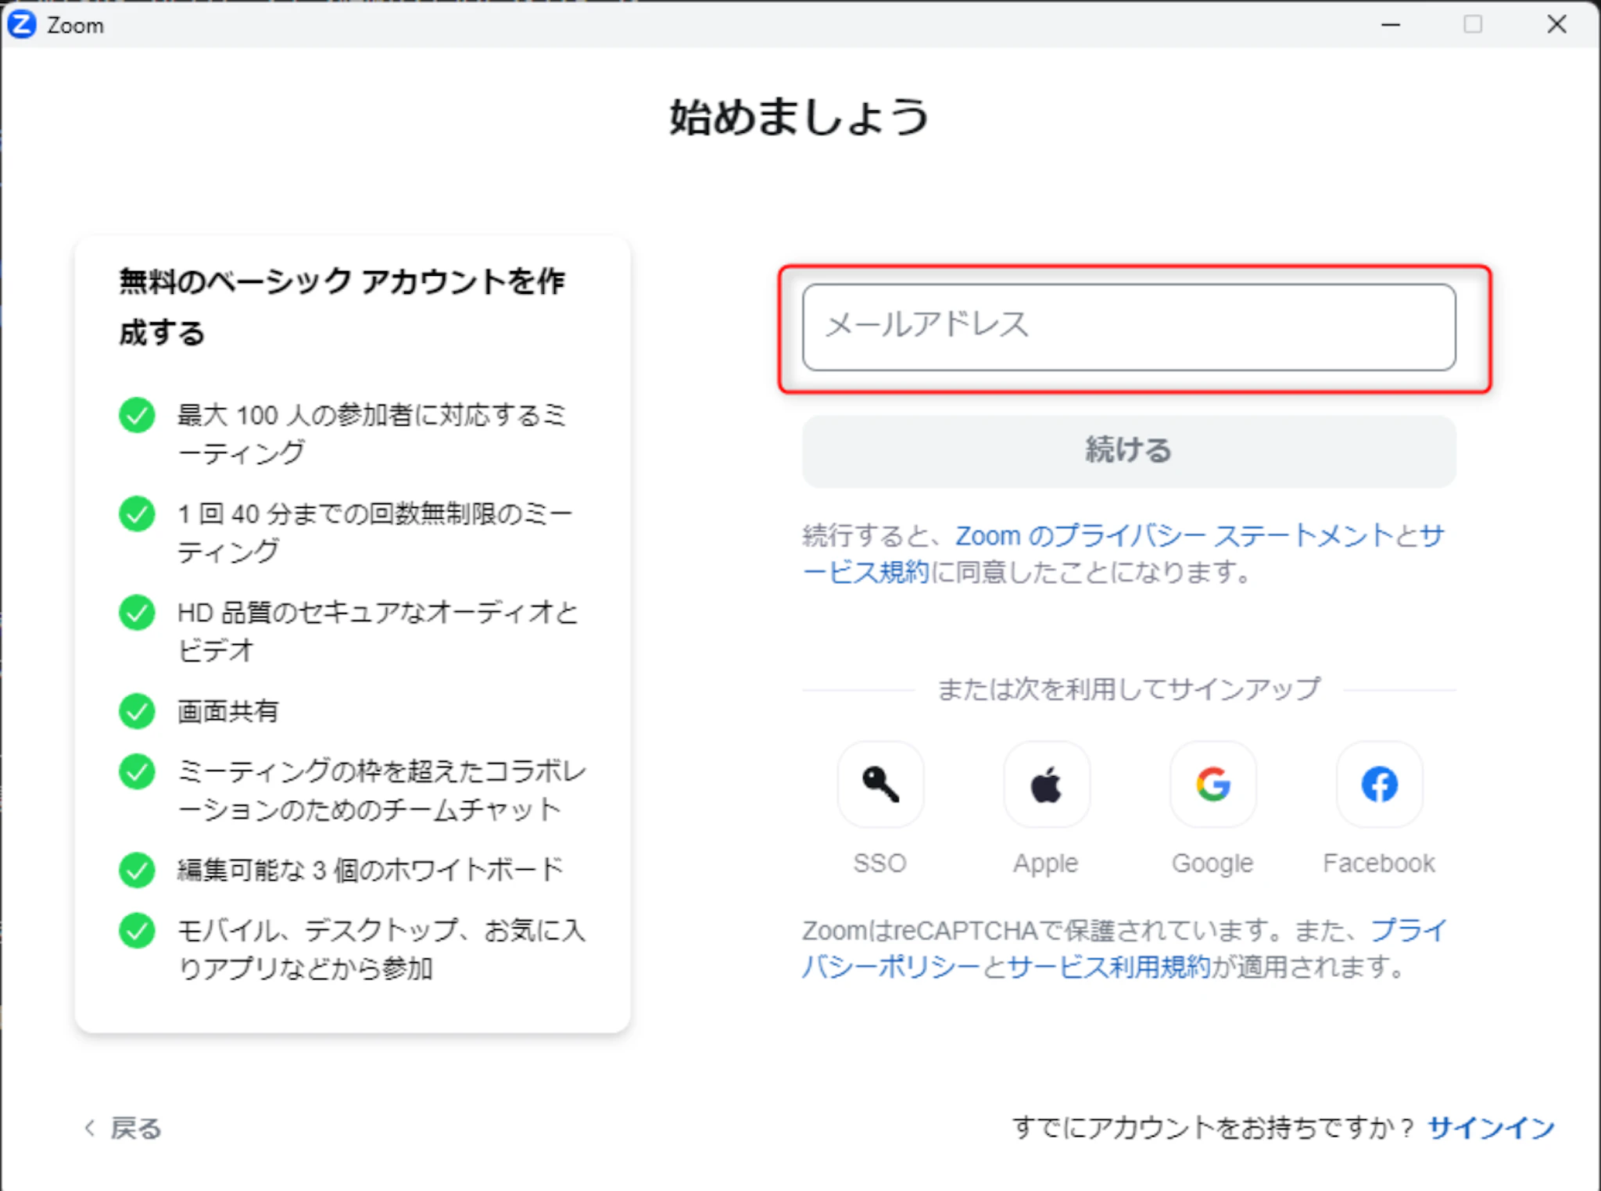The width and height of the screenshot is (1601, 1191).
Task: Open the サービス利用規約 reCAPTCHA terms link
Action: click(x=1109, y=967)
